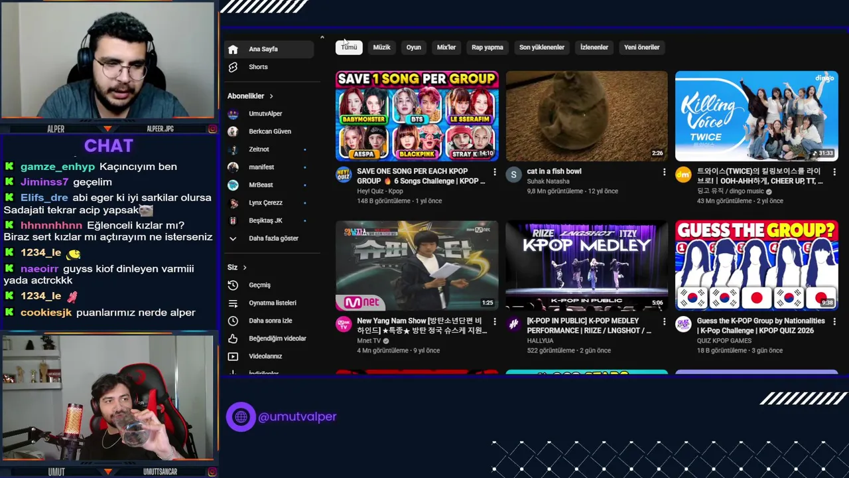
Task: Open options menu for New Yang Nam Show video
Action: pyautogui.click(x=494, y=321)
